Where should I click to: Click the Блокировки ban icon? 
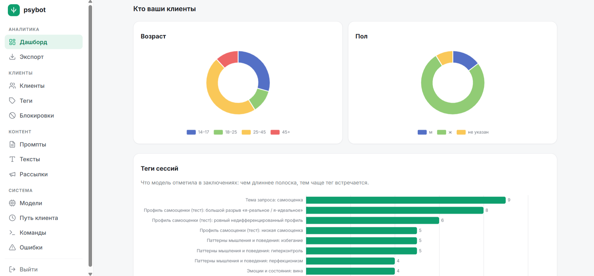click(12, 116)
